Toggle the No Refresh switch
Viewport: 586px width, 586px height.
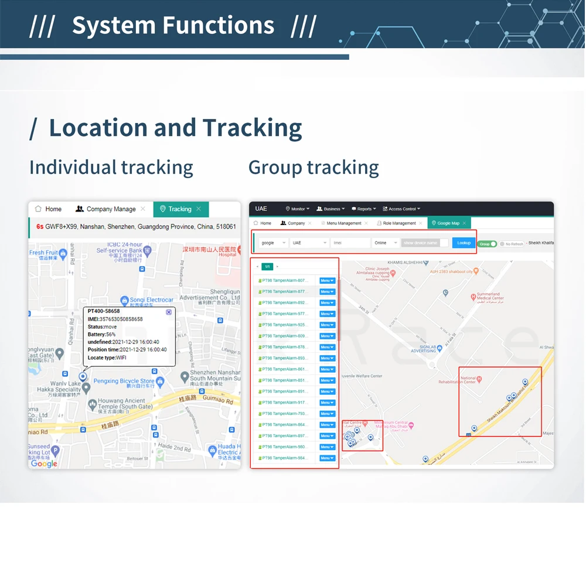[x=512, y=244]
